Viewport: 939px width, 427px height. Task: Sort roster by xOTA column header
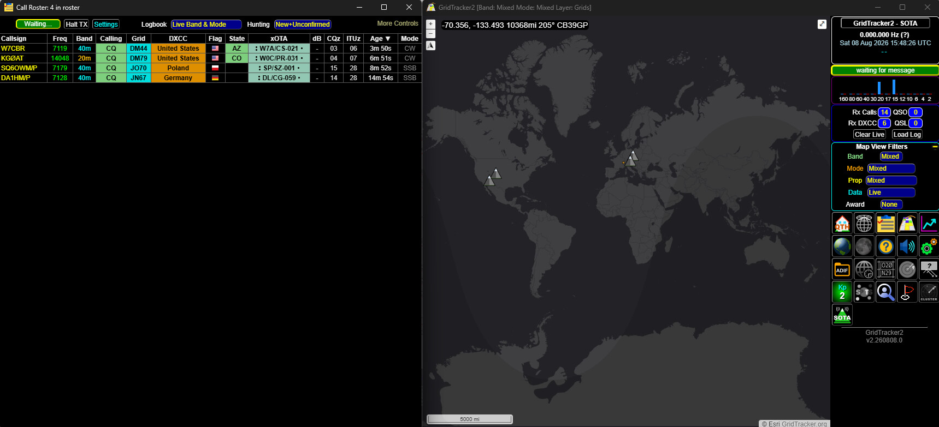coord(279,39)
